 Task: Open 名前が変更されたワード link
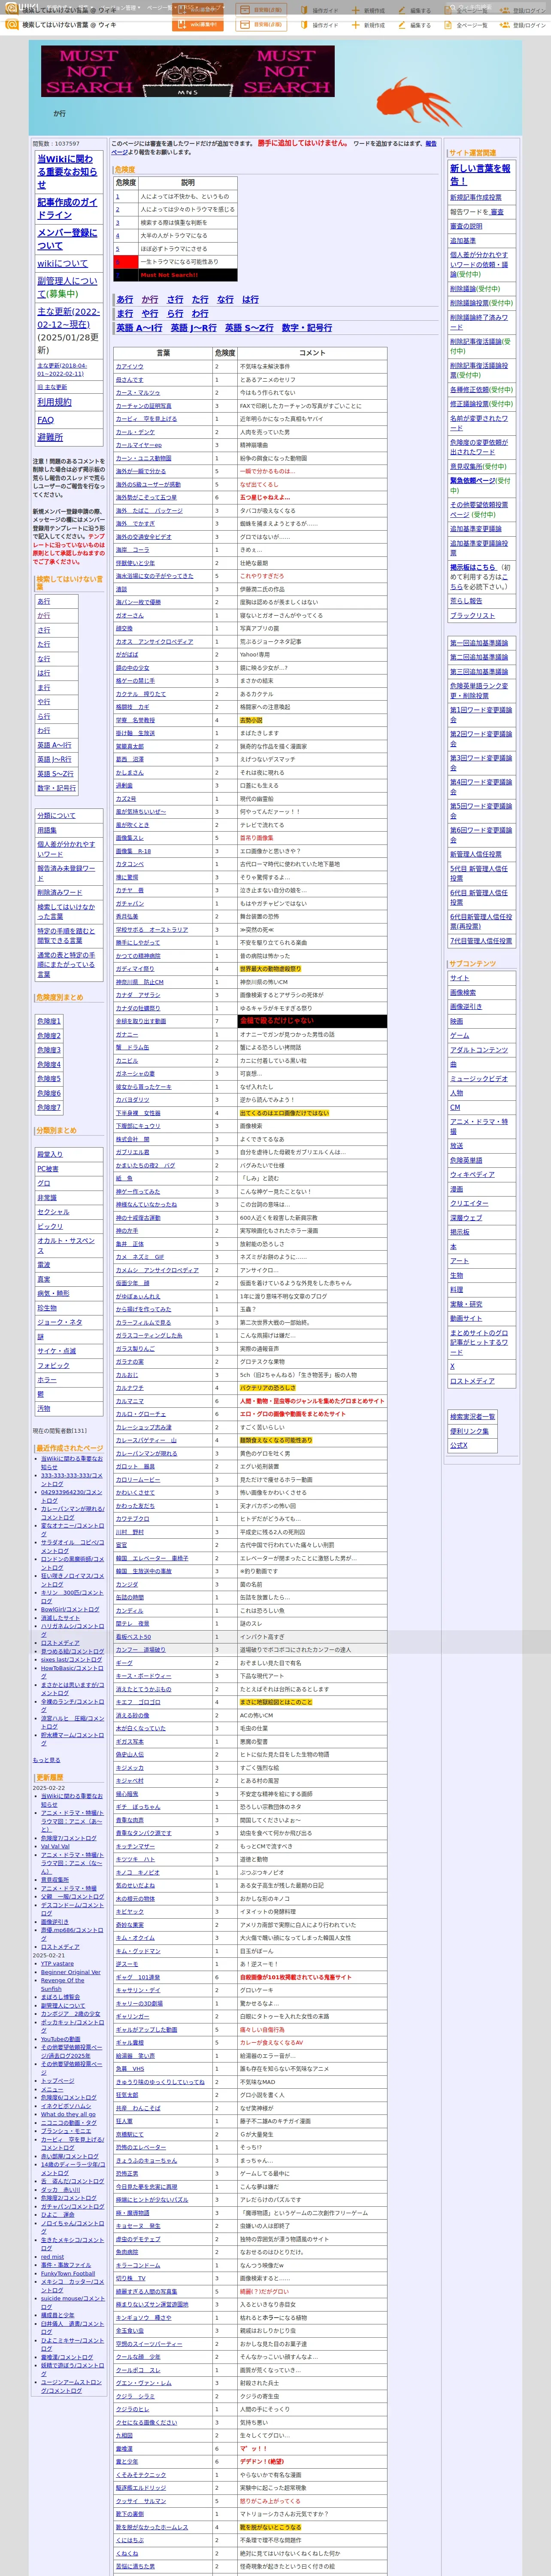tap(479, 423)
